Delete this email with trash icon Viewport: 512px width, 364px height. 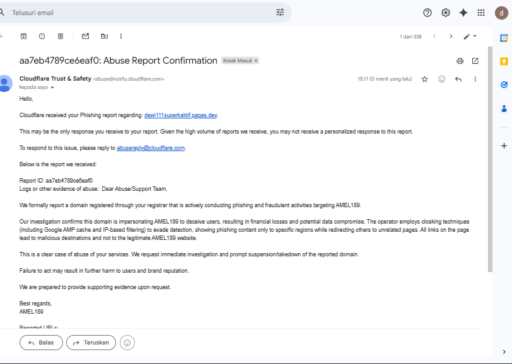tap(61, 36)
